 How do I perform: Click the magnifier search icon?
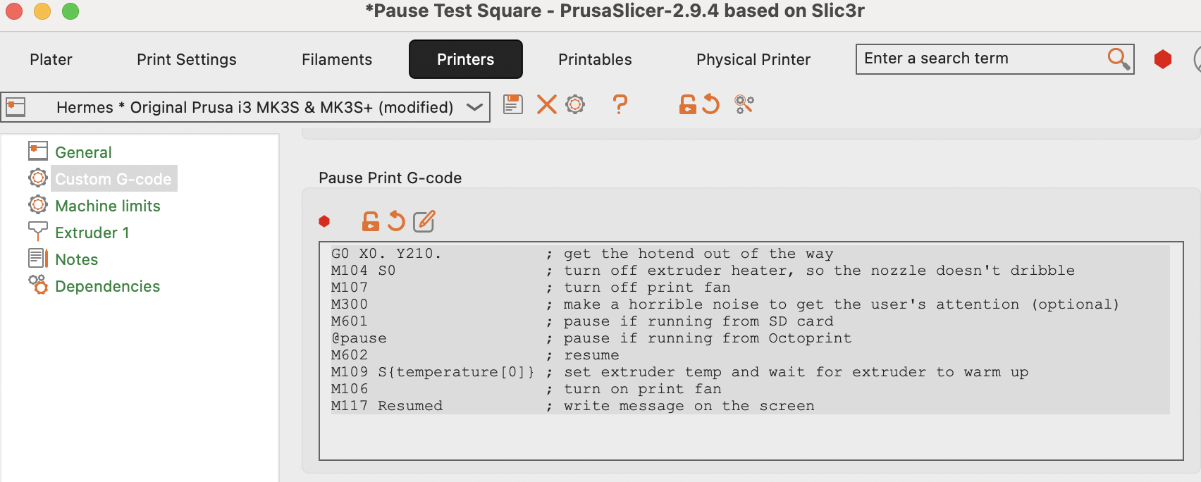(x=1118, y=58)
